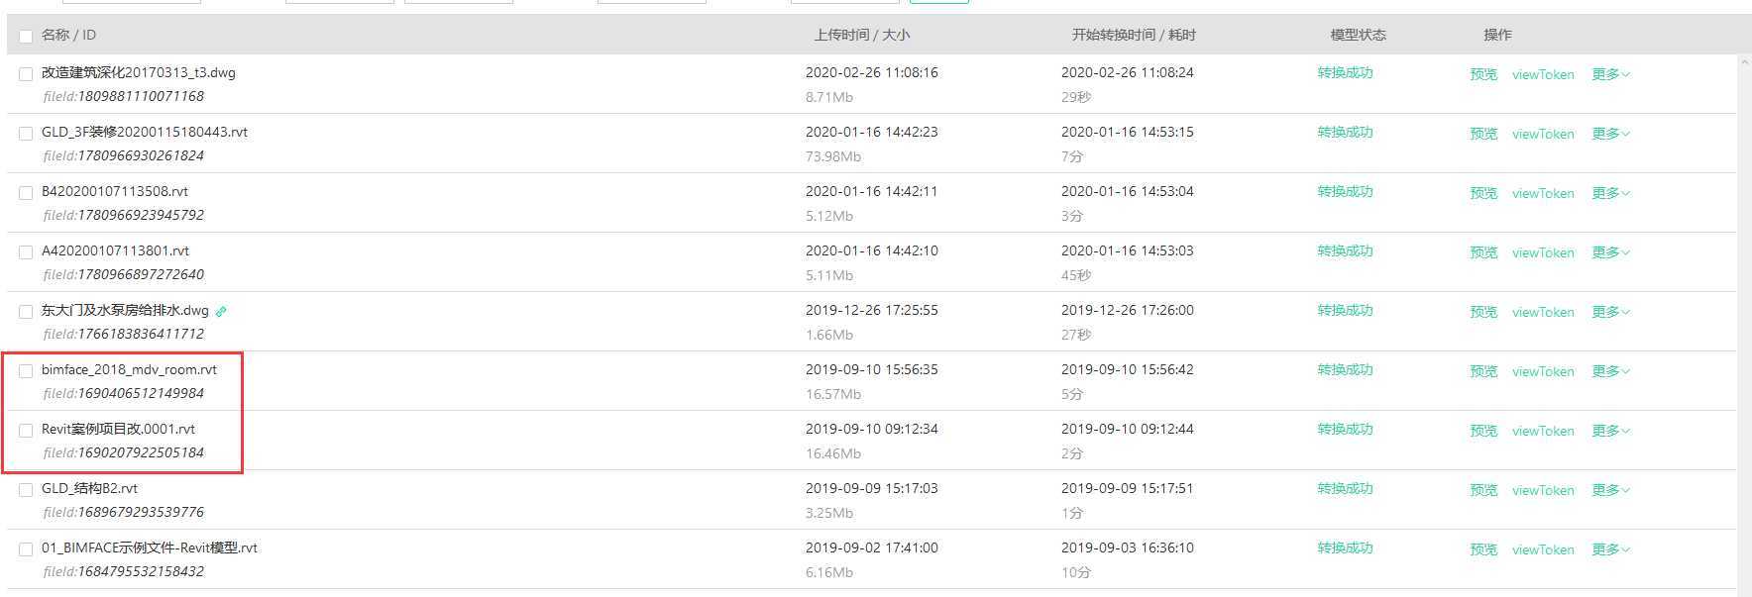This screenshot has width=1752, height=597.
Task: Click the link icon beside 东大门及水泵房给排水.dwg
Action: (x=221, y=311)
